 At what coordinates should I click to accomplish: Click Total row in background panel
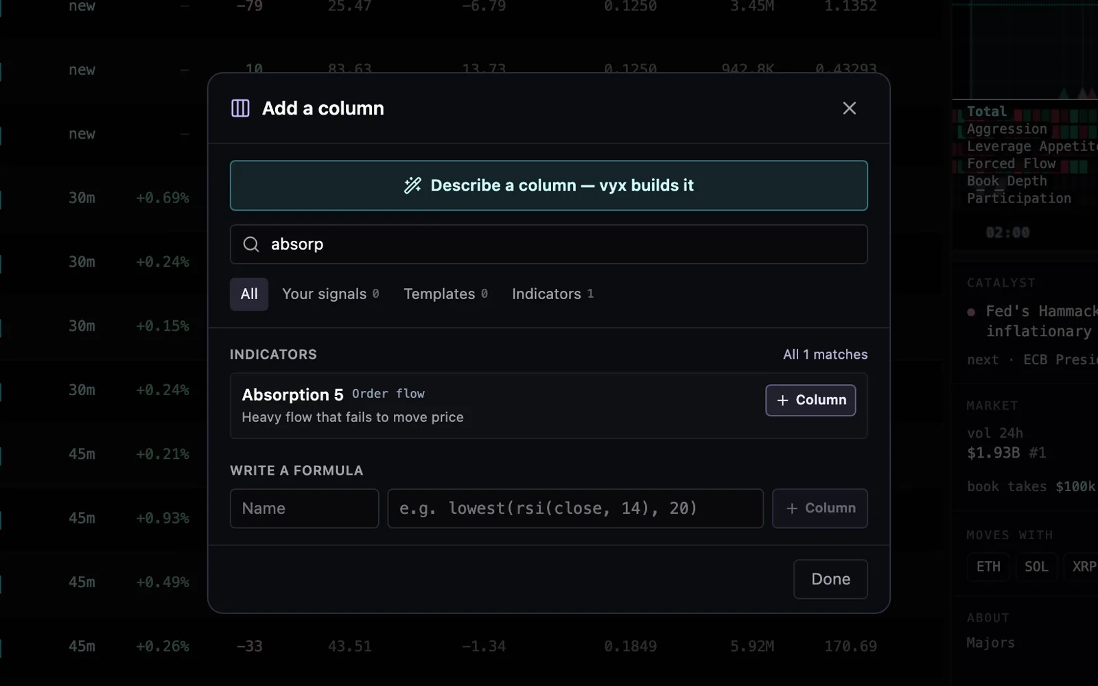[x=987, y=111]
